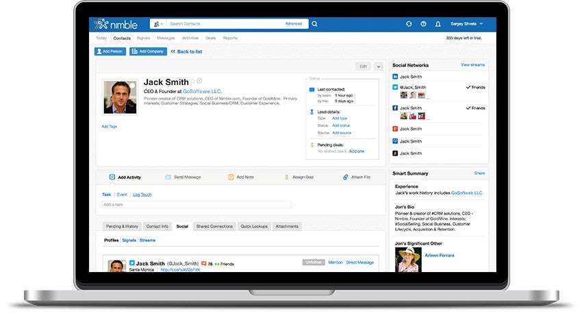This screenshot has width=584, height=318.
Task: Toggle Friends check on Twitter row
Action: (476, 87)
